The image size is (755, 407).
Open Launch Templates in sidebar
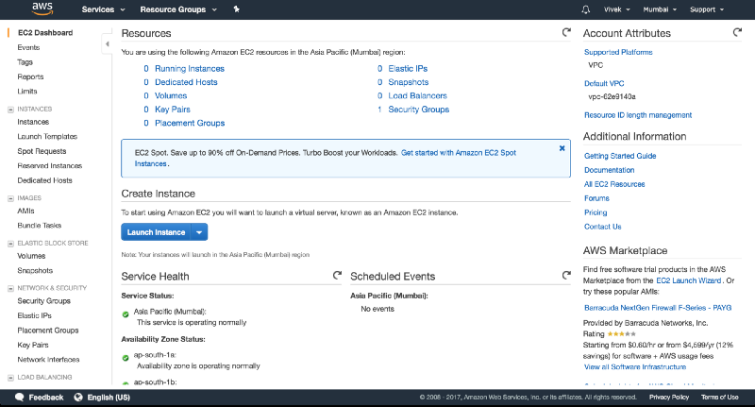point(47,136)
